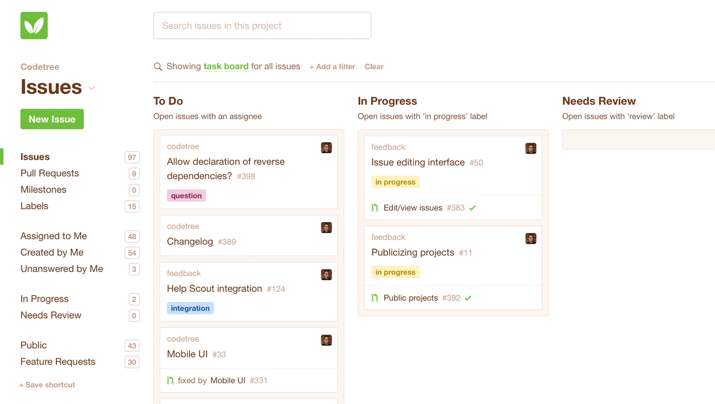
Task: Click the search magnifier icon beside Showing
Action: tap(158, 67)
